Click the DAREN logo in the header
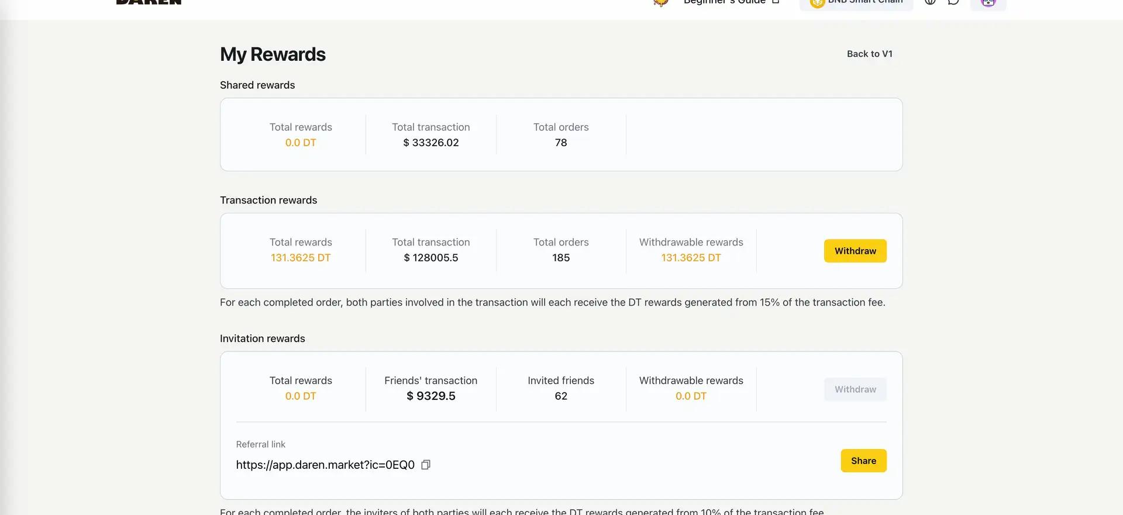This screenshot has width=1123, height=515. point(149,2)
